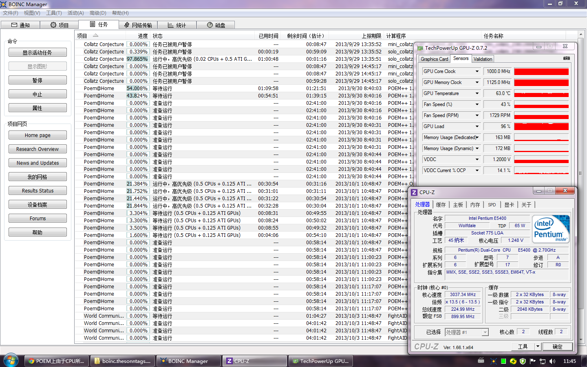Click 暂停 task button

[x=38, y=80]
